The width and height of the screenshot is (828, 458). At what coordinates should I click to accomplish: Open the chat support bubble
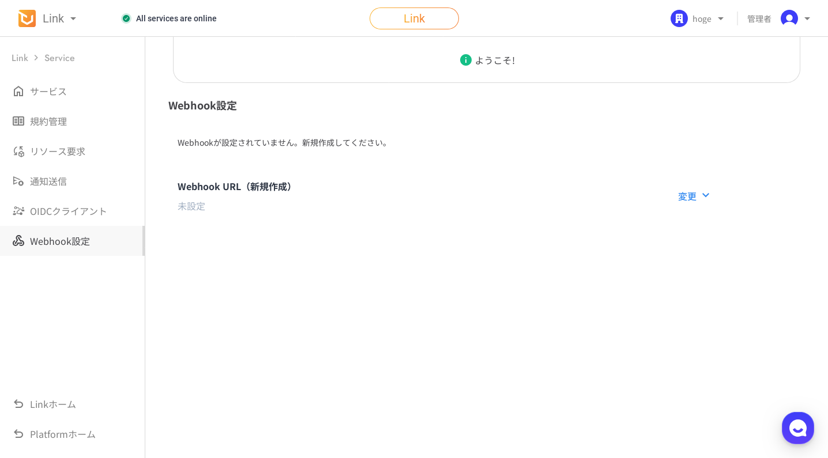(x=797, y=427)
